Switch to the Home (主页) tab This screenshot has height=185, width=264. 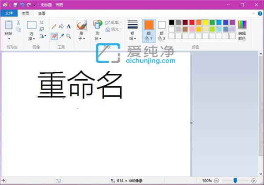[x=26, y=13]
